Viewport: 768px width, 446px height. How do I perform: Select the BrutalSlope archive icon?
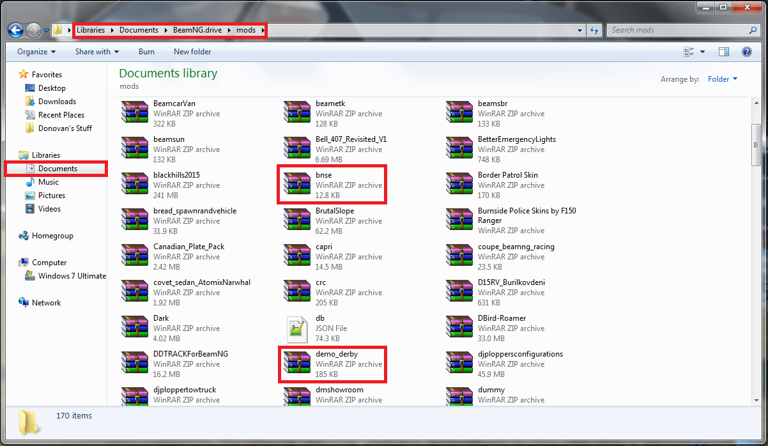pyautogui.click(x=297, y=219)
